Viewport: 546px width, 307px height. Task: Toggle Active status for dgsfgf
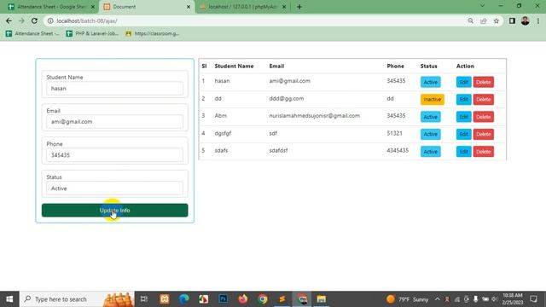tap(430, 135)
